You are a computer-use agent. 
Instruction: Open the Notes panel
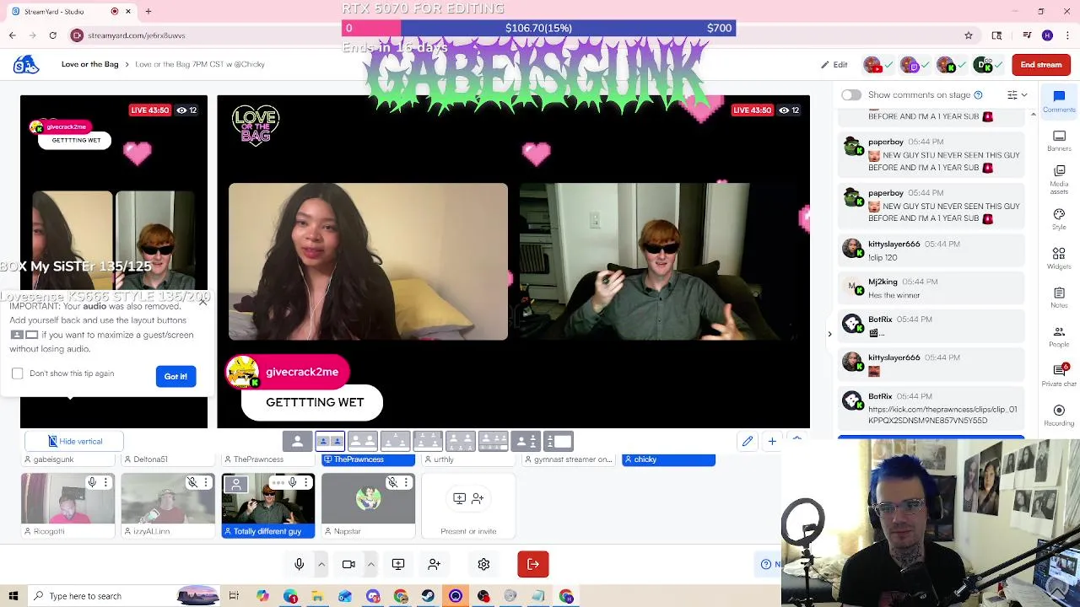[x=1059, y=297]
